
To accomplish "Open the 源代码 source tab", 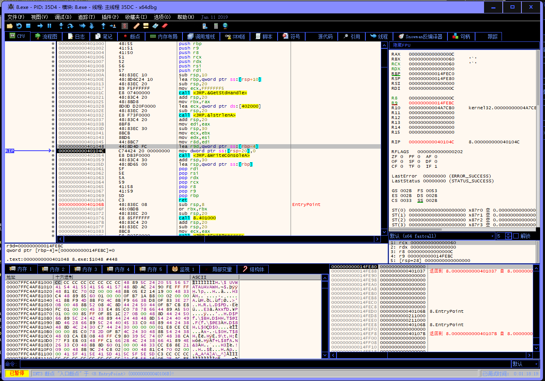I will (x=321, y=36).
